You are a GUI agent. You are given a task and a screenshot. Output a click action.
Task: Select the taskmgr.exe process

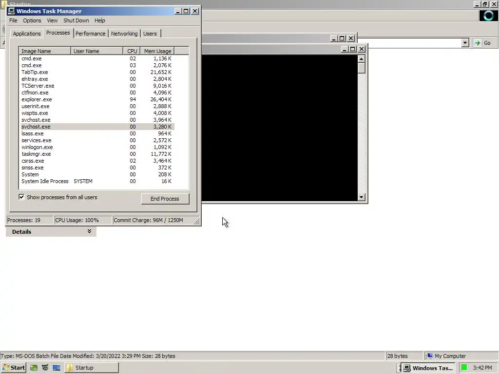97,154
